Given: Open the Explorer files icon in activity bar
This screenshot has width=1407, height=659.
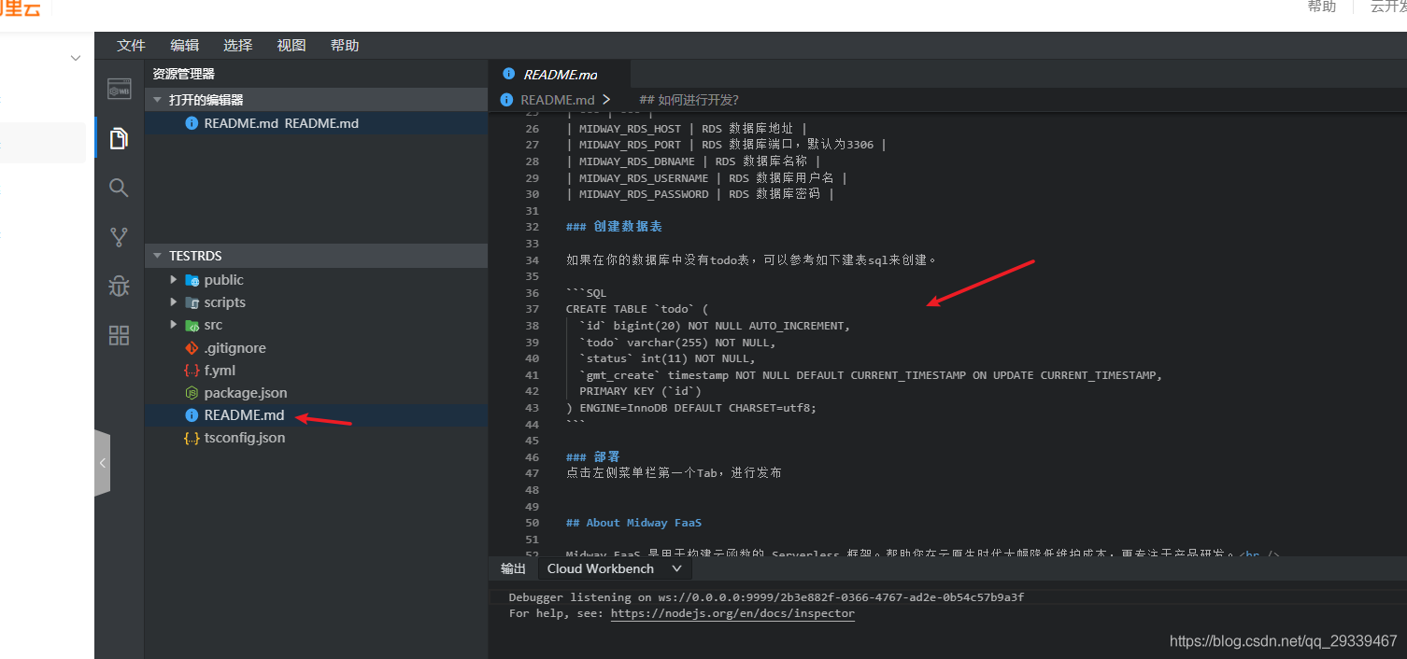Looking at the screenshot, I should click(x=119, y=138).
